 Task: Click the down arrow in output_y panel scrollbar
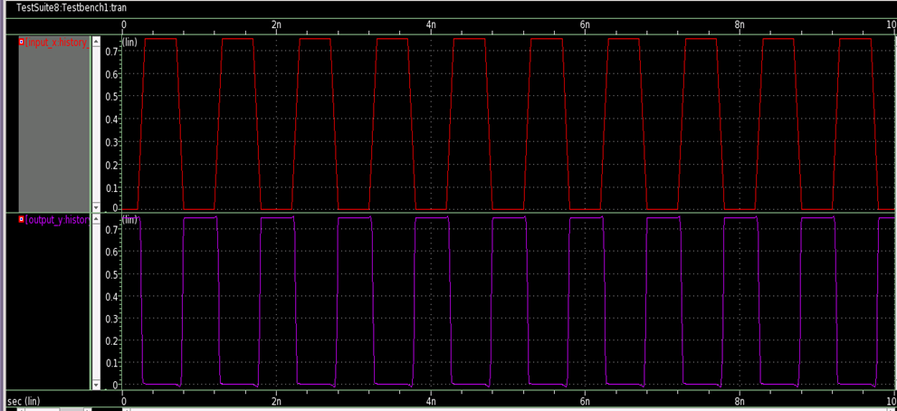point(96,385)
